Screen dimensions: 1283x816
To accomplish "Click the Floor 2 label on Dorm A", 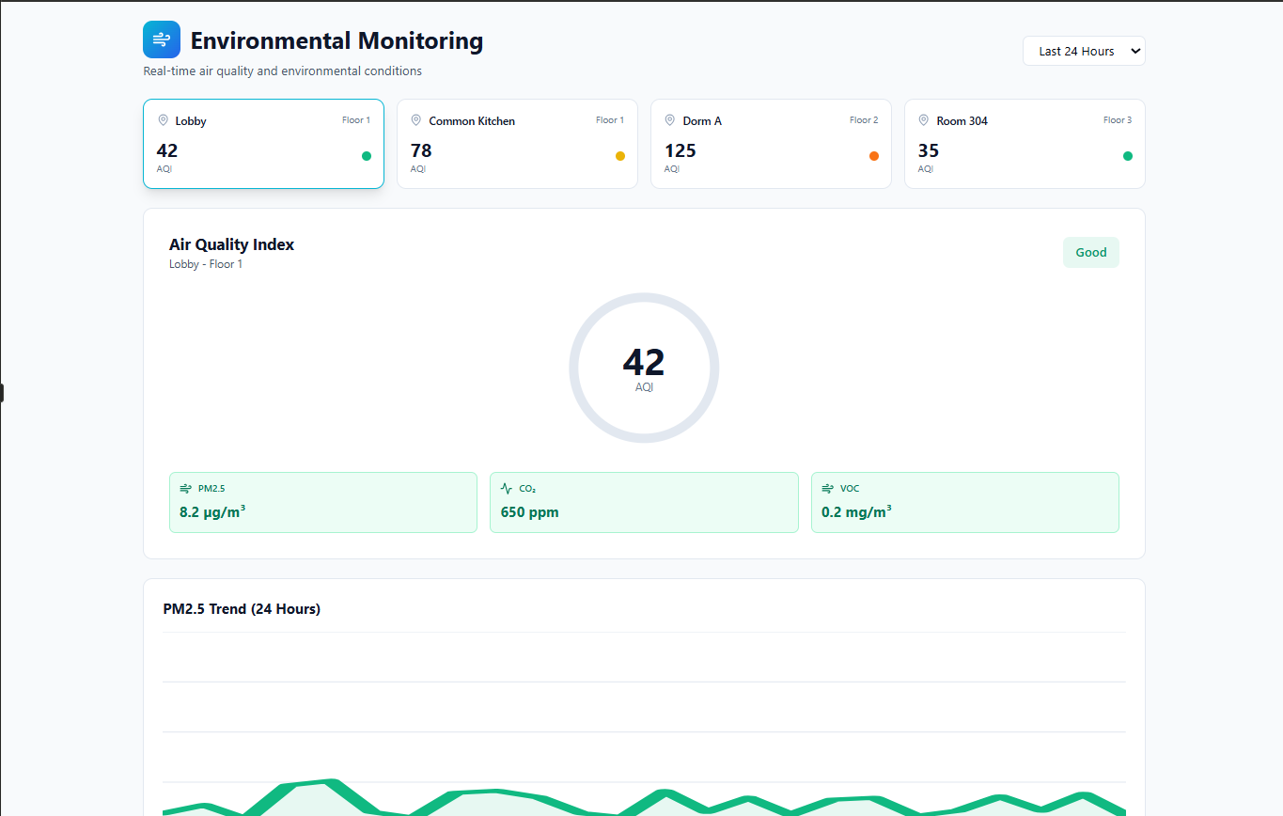I will point(864,120).
